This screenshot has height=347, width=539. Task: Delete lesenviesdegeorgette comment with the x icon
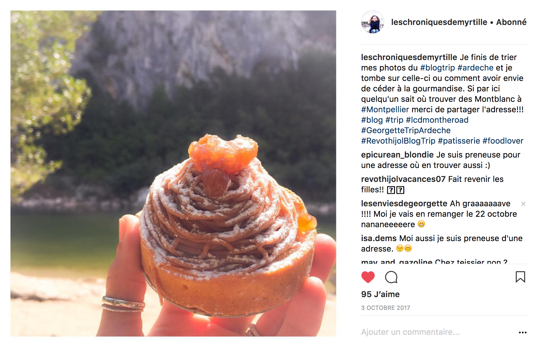pyautogui.click(x=523, y=204)
